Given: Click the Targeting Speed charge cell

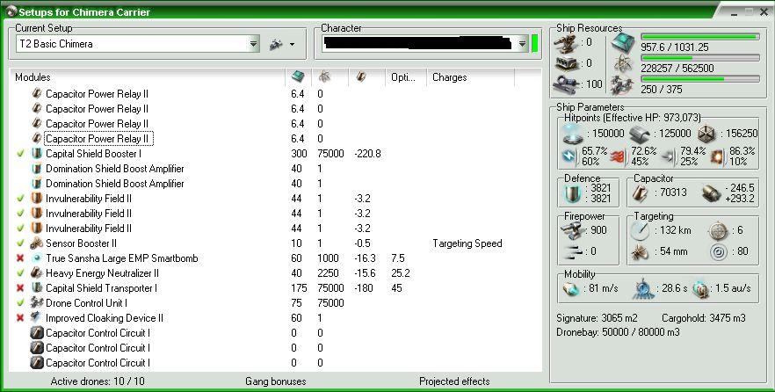Looking at the screenshot, I should [x=467, y=243].
